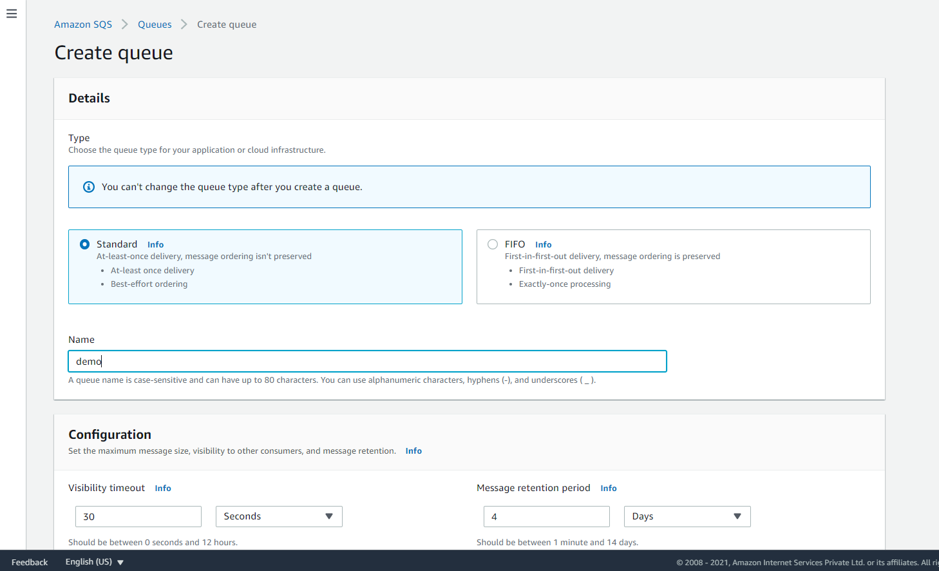Open the Visibility timeout Seconds unit dropdown

279,516
